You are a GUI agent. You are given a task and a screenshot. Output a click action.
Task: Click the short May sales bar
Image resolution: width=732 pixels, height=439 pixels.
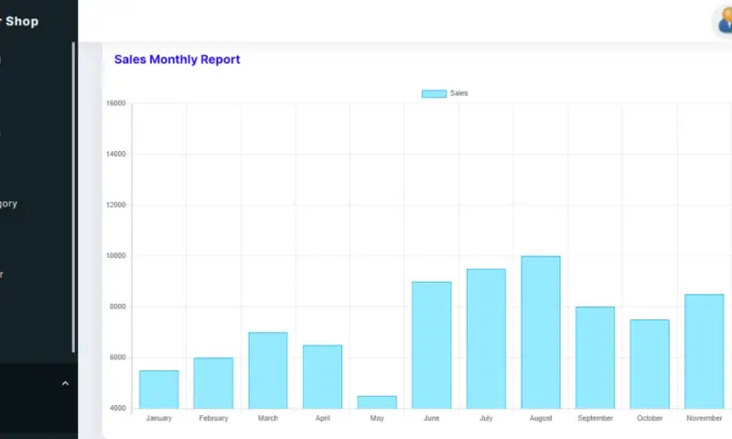(x=377, y=402)
